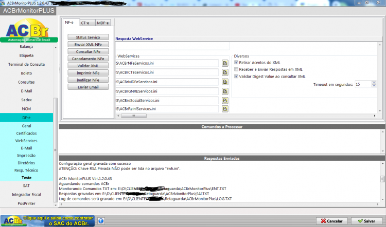Click the Enviar Email button
386x227 pixels.
pos(88,87)
